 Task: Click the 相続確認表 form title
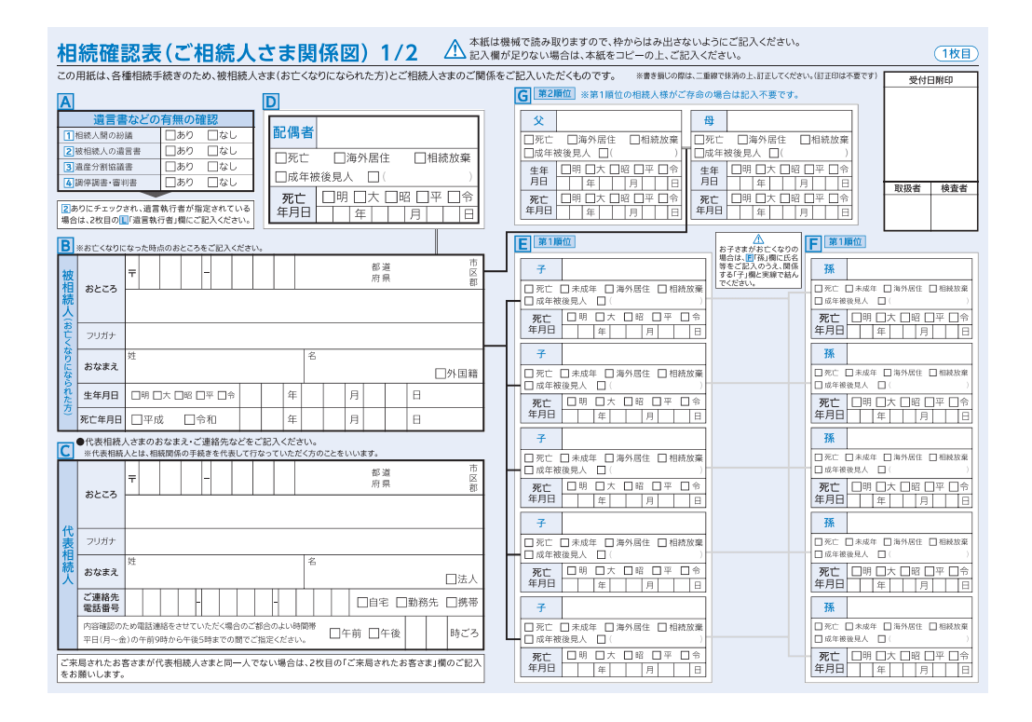[238, 53]
